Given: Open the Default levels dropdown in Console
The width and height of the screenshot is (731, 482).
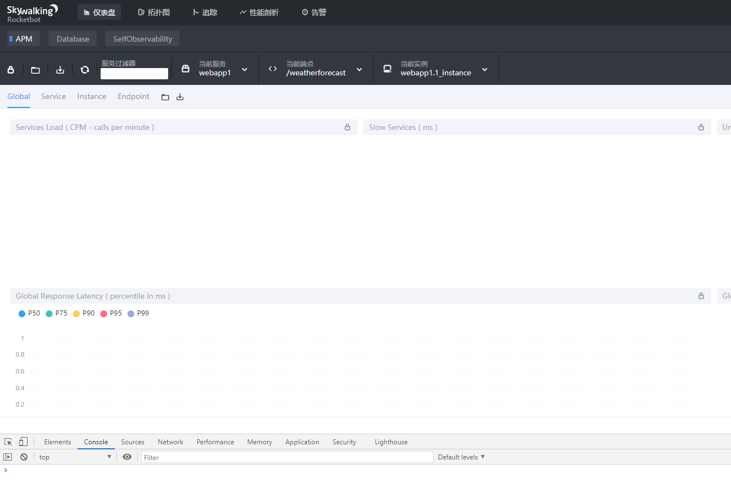Looking at the screenshot, I should coord(461,457).
